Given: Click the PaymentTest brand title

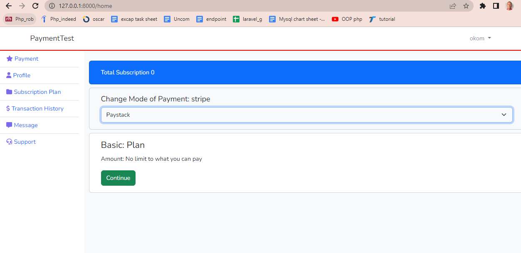Looking at the screenshot, I should (52, 38).
